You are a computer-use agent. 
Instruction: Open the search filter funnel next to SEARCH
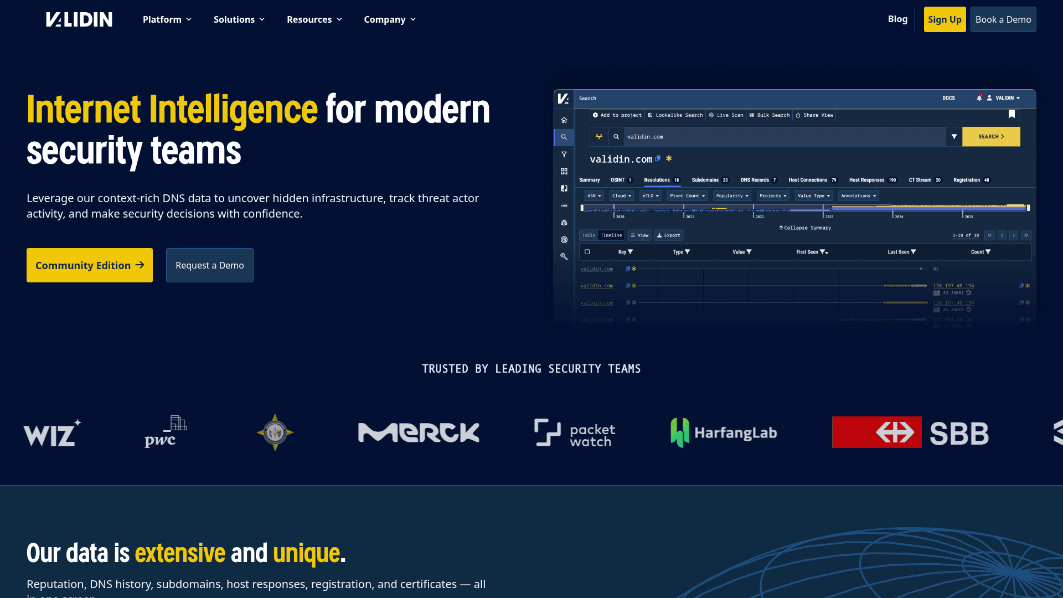[954, 137]
